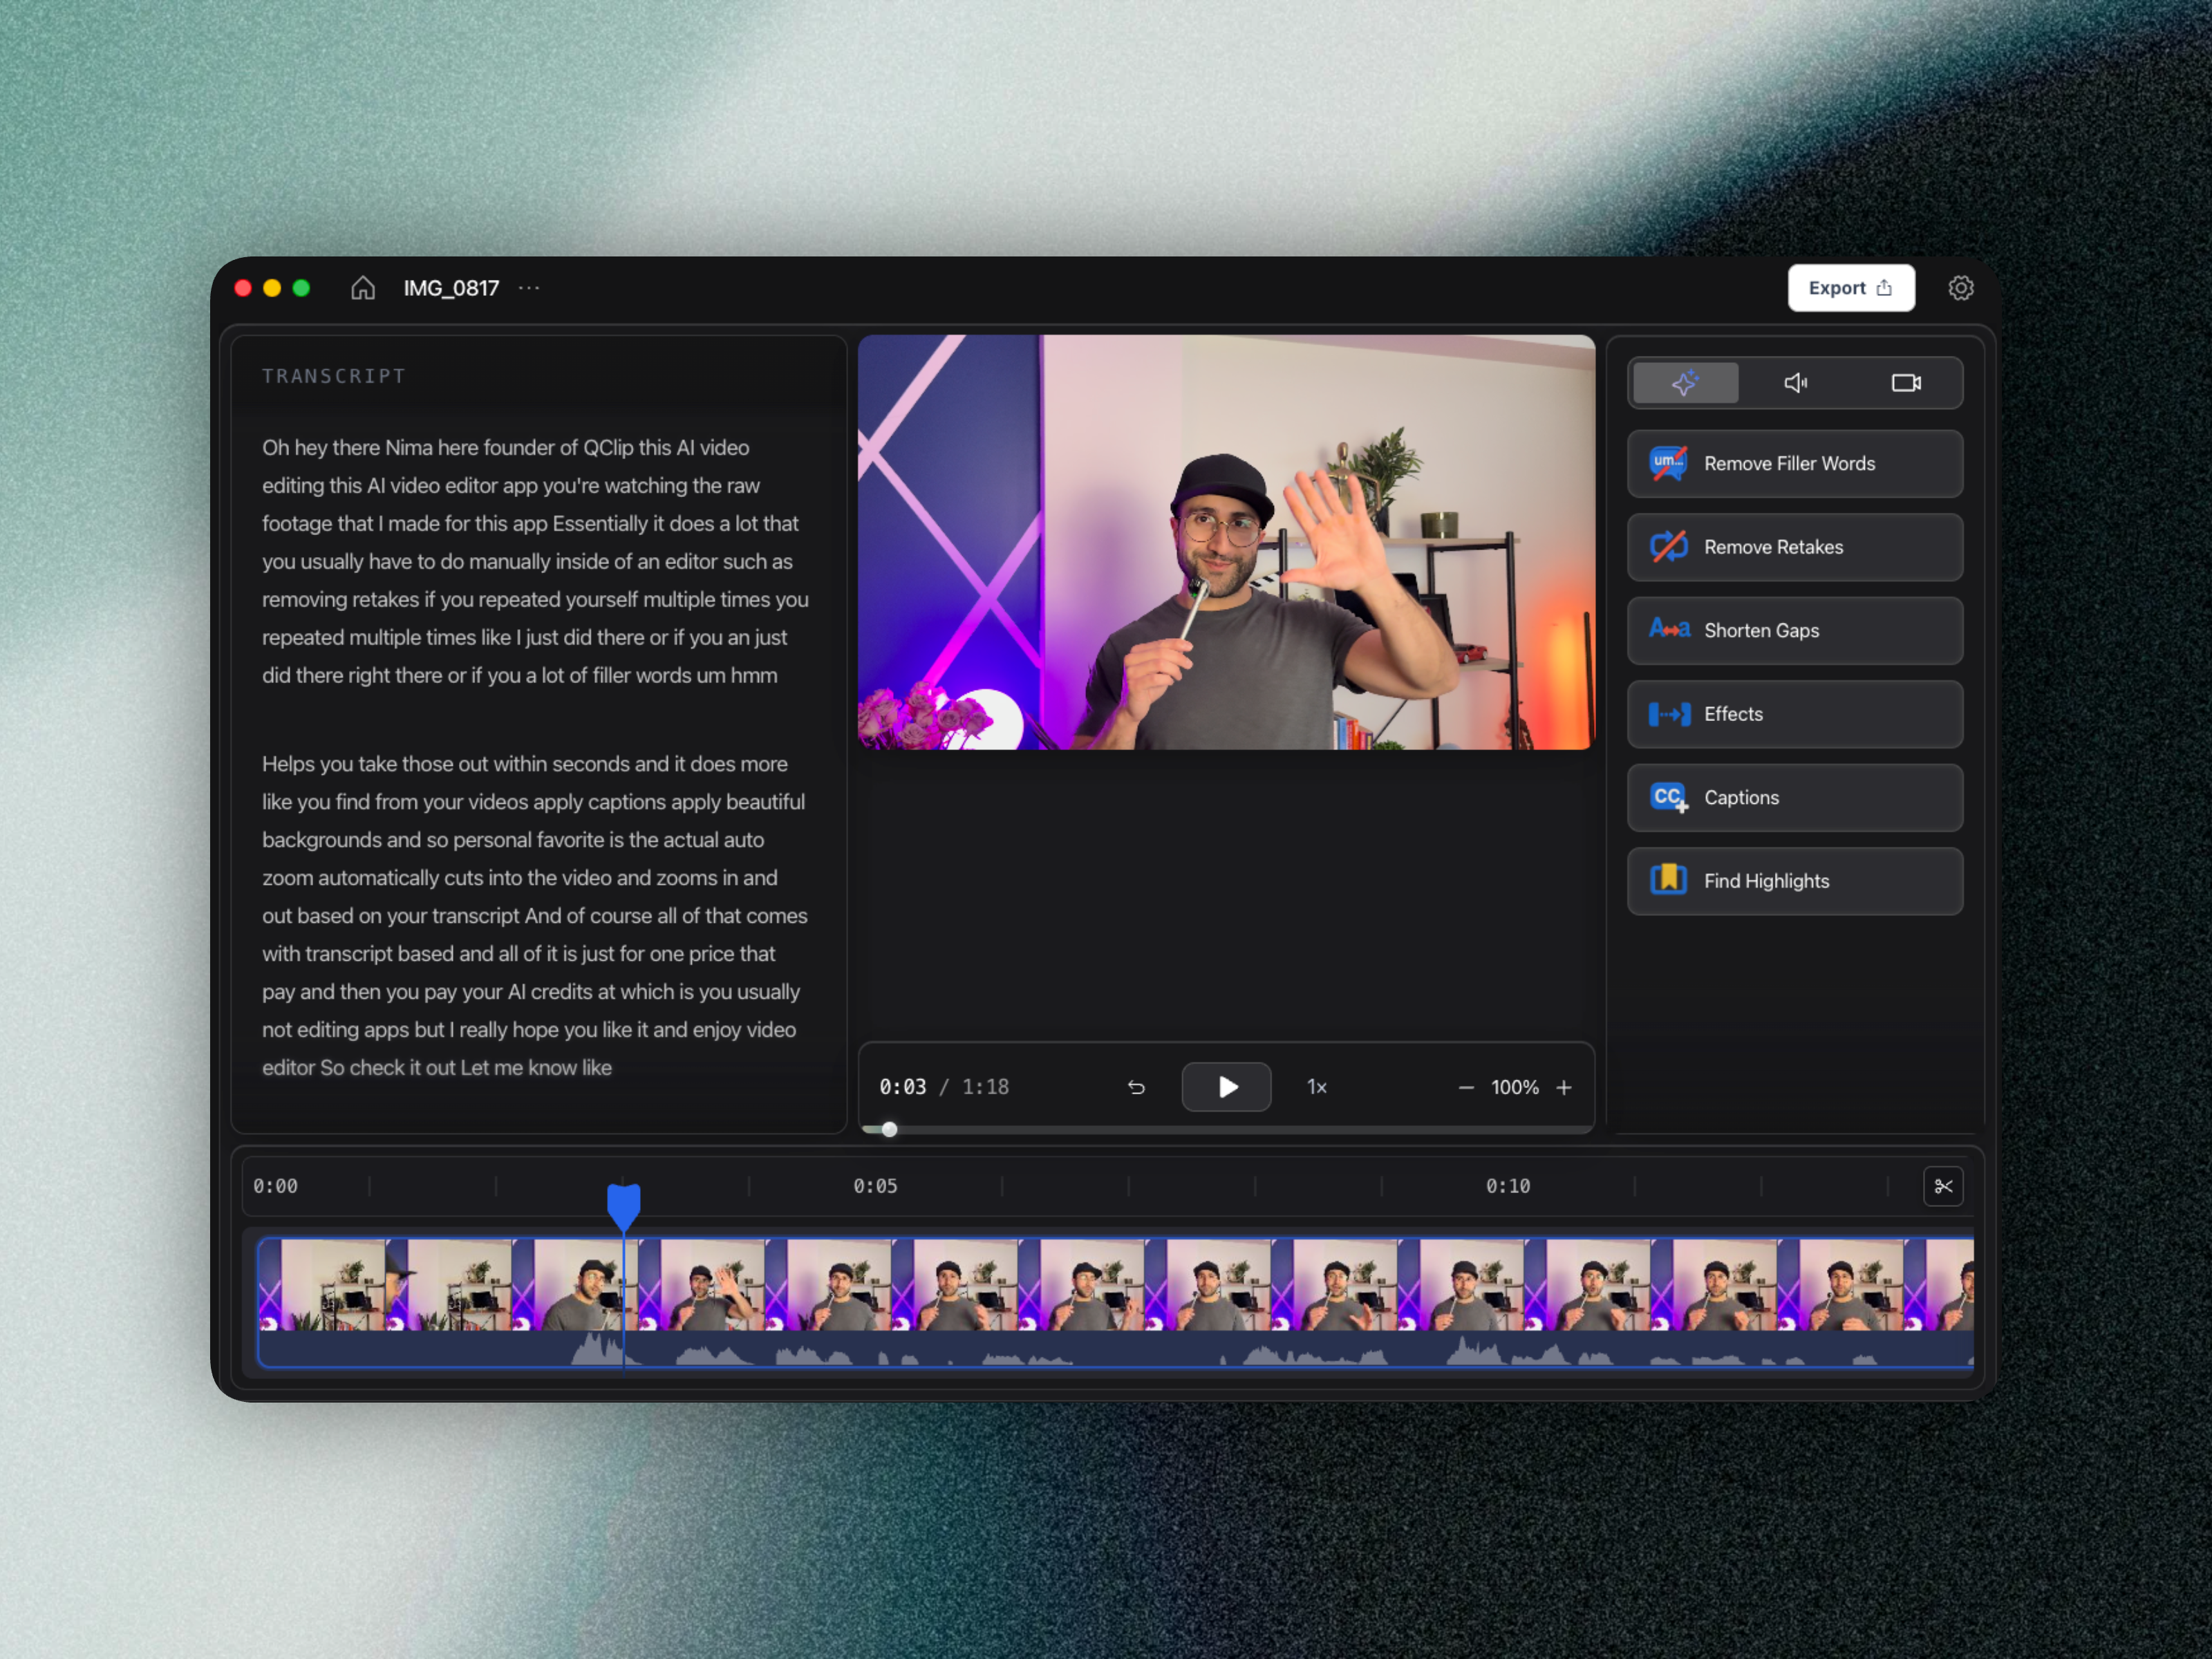Click the Export button
2212x1659 pixels.
pyautogui.click(x=1850, y=288)
